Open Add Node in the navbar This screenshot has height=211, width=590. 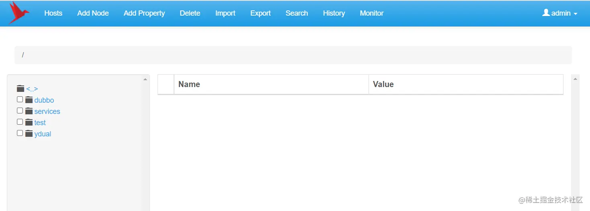coord(93,13)
